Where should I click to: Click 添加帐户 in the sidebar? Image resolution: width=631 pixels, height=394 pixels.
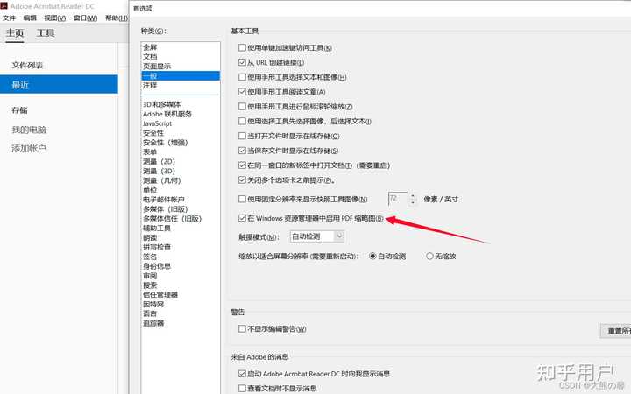tap(29, 149)
